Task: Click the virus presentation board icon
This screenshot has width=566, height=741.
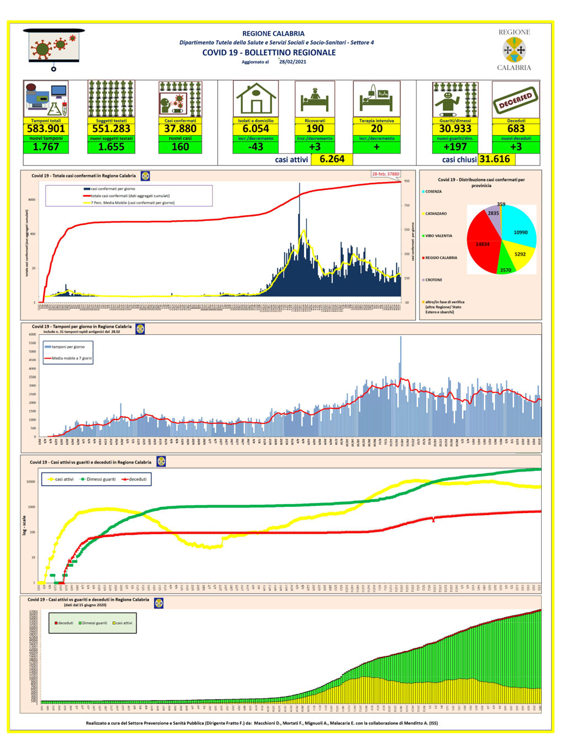Action: click(54, 50)
